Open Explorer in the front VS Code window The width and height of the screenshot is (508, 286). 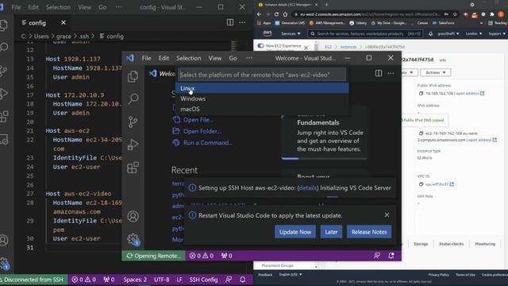tap(133, 76)
